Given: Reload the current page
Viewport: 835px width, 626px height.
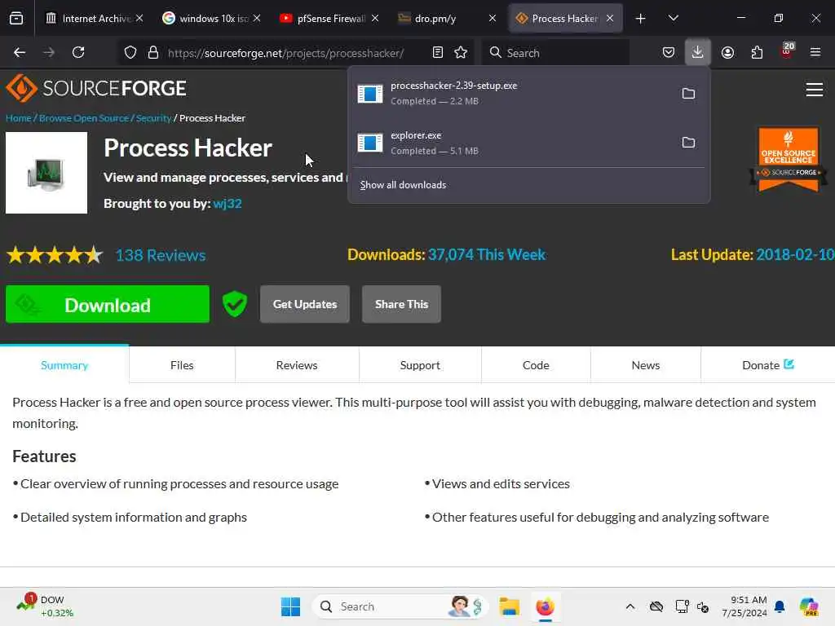Looking at the screenshot, I should [x=78, y=52].
